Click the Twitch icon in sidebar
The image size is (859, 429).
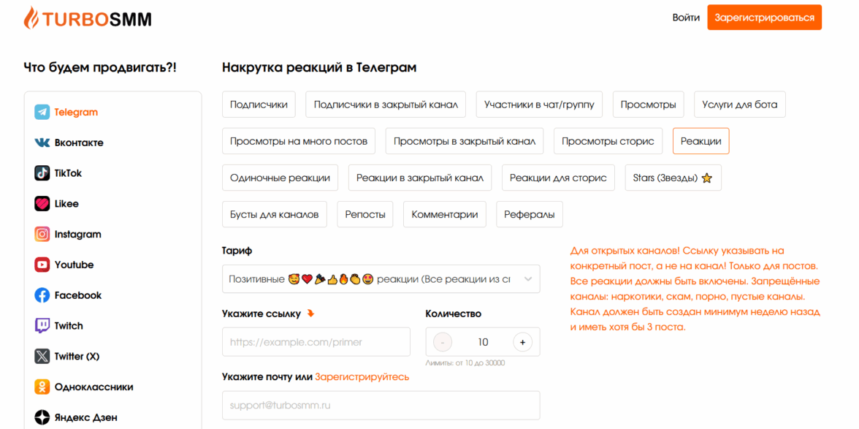point(42,326)
